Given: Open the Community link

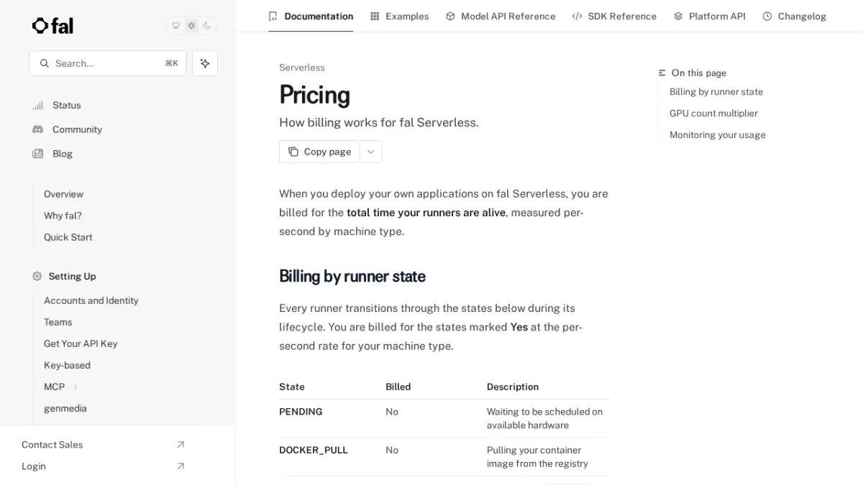Looking at the screenshot, I should coord(77,129).
